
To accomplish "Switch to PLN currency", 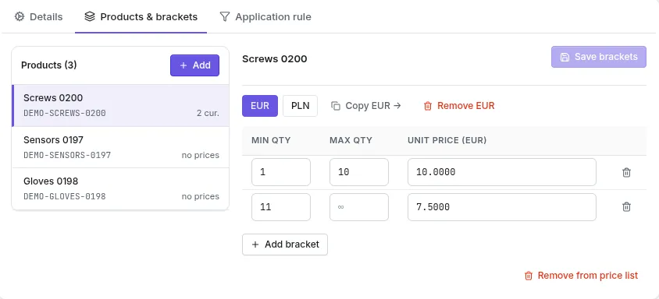I will coord(300,106).
